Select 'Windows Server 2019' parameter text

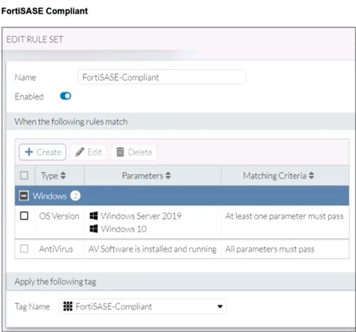(141, 216)
